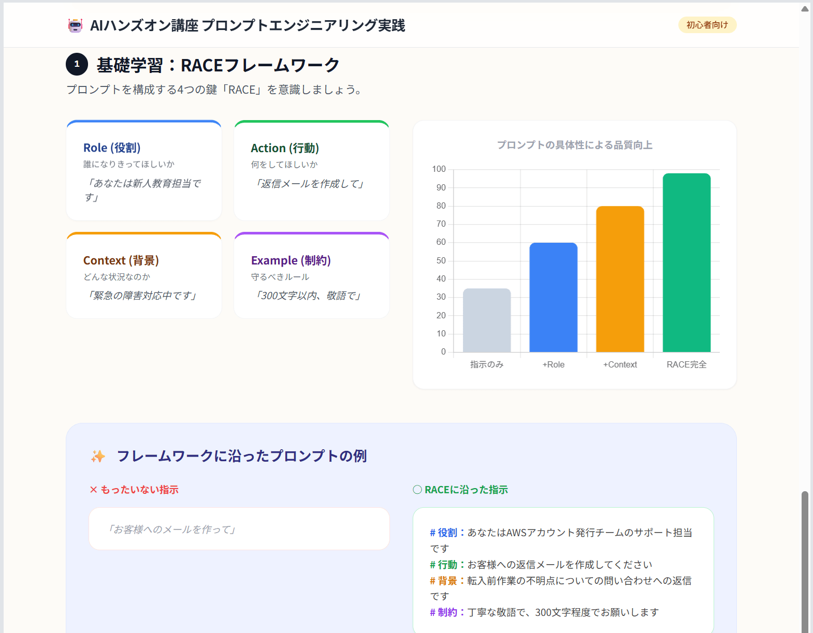
Task: Click the robot logo icon in header
Action: (x=75, y=25)
